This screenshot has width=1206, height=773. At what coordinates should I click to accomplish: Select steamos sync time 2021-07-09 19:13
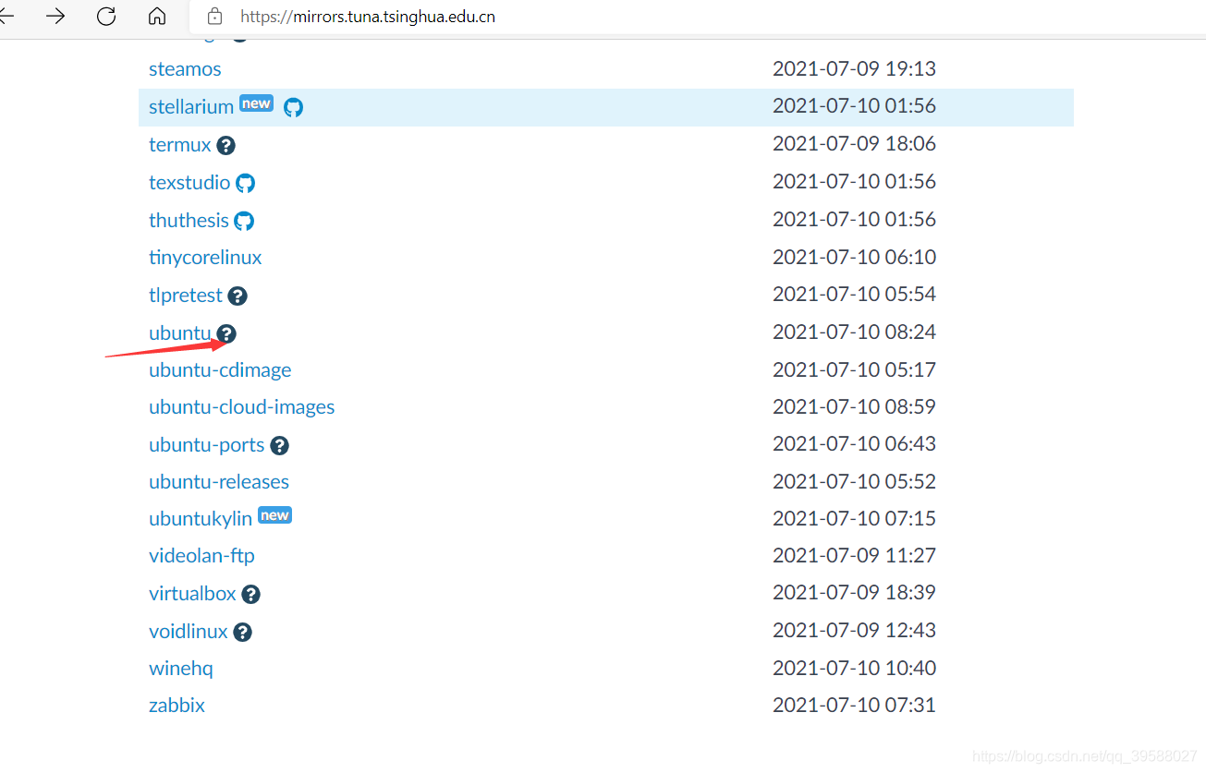coord(854,68)
